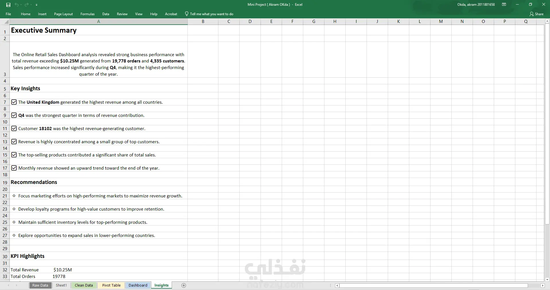Select column A header
Screen dimensions: 550x290
(x=99, y=21)
